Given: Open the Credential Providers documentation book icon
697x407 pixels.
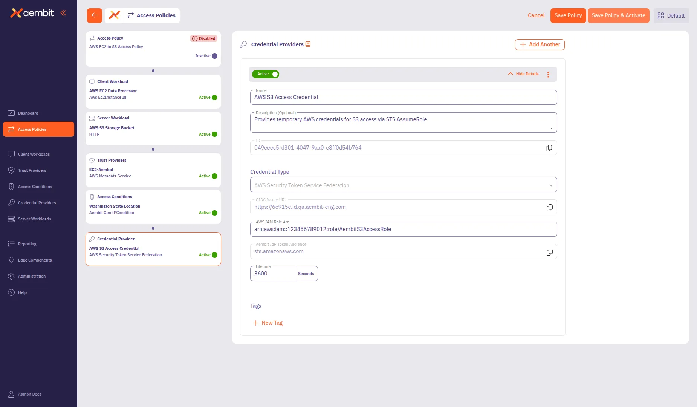Looking at the screenshot, I should 309,44.
